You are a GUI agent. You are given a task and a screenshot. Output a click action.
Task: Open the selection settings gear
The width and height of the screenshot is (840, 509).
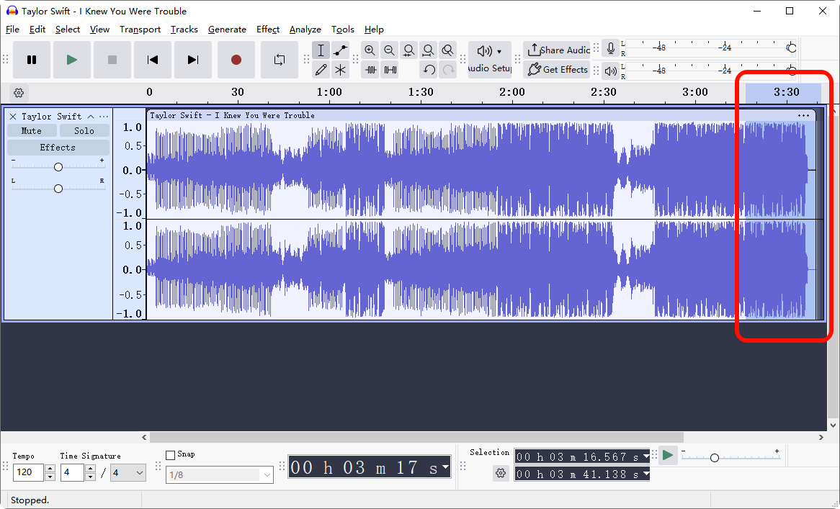[x=501, y=473]
